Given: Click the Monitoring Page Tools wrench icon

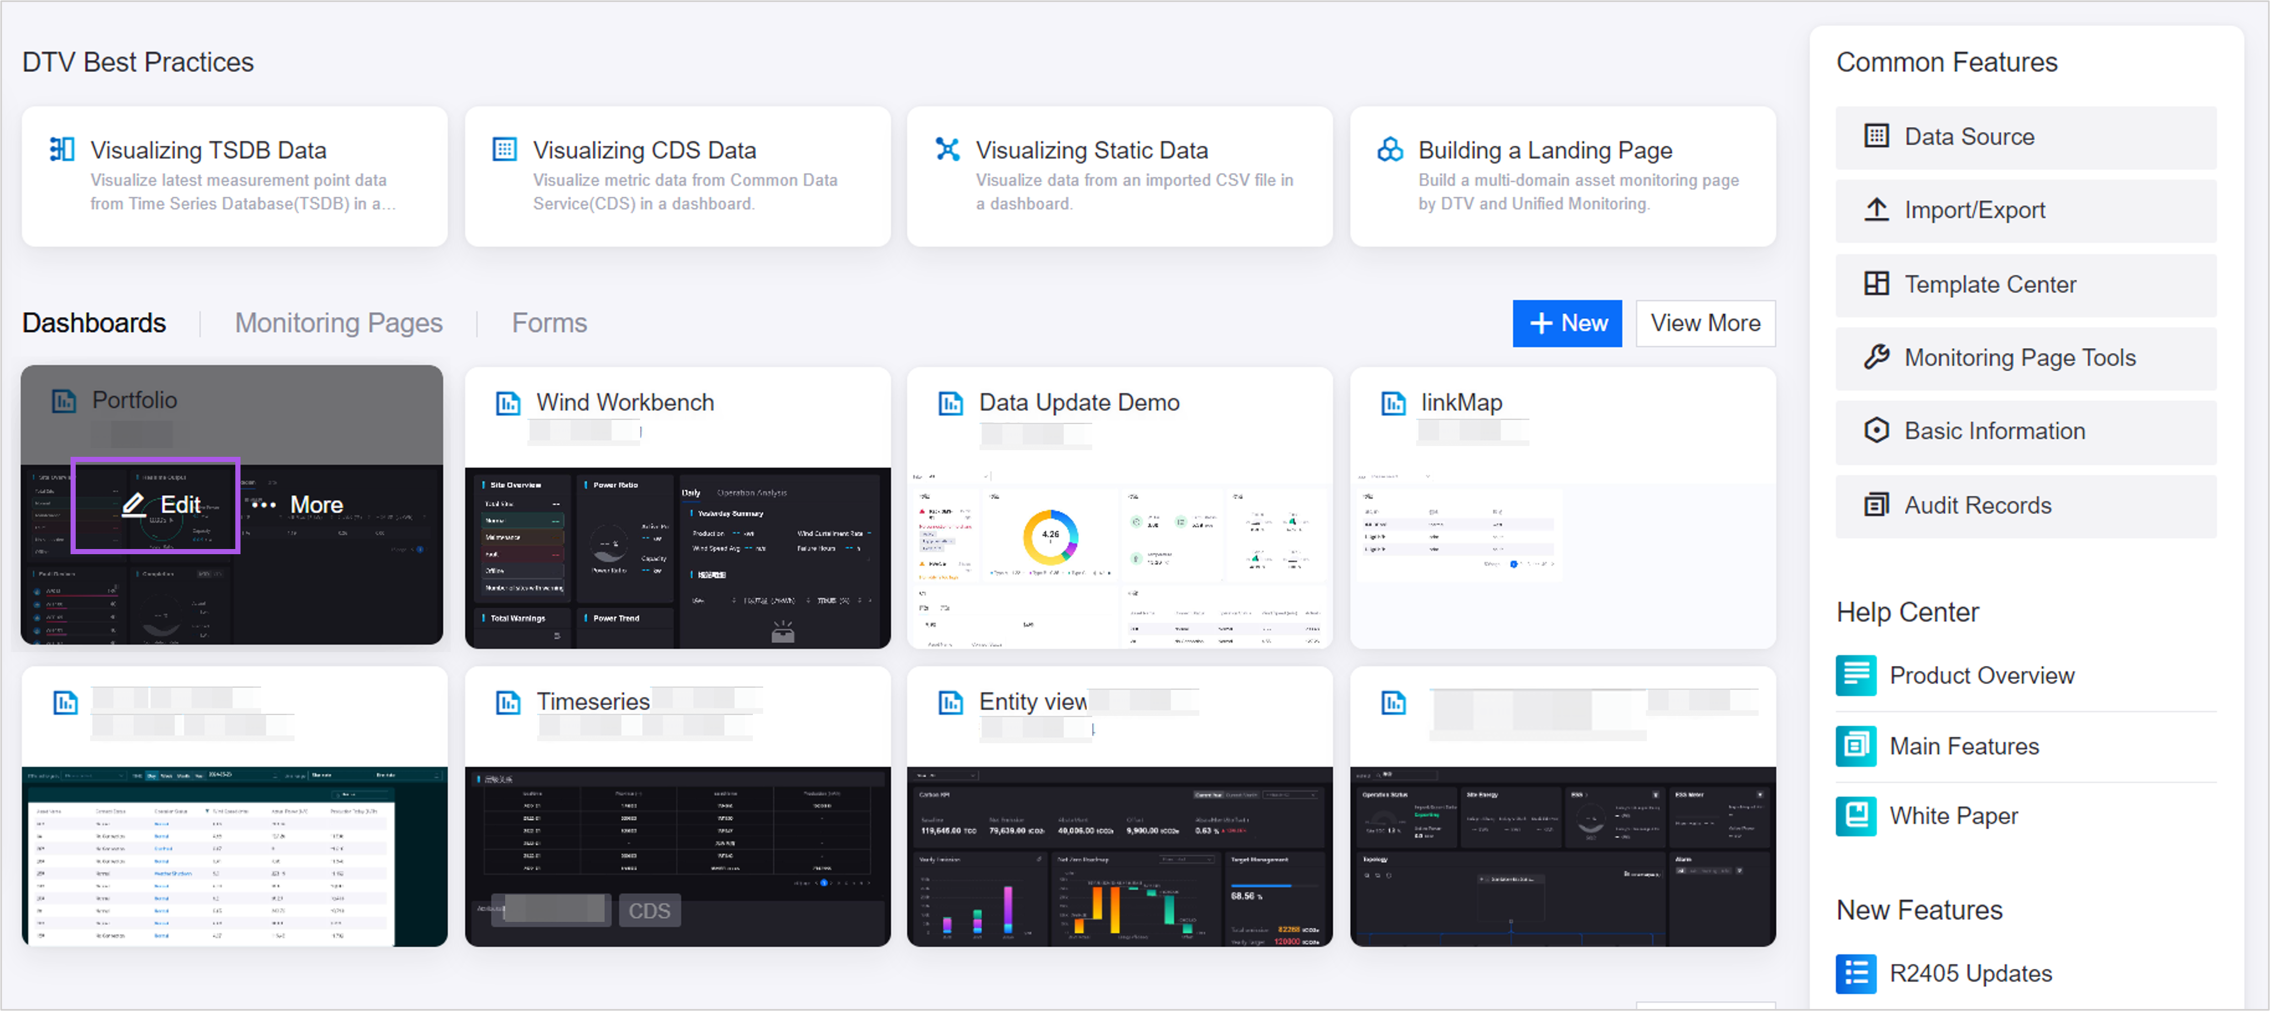Looking at the screenshot, I should pyautogui.click(x=1876, y=357).
